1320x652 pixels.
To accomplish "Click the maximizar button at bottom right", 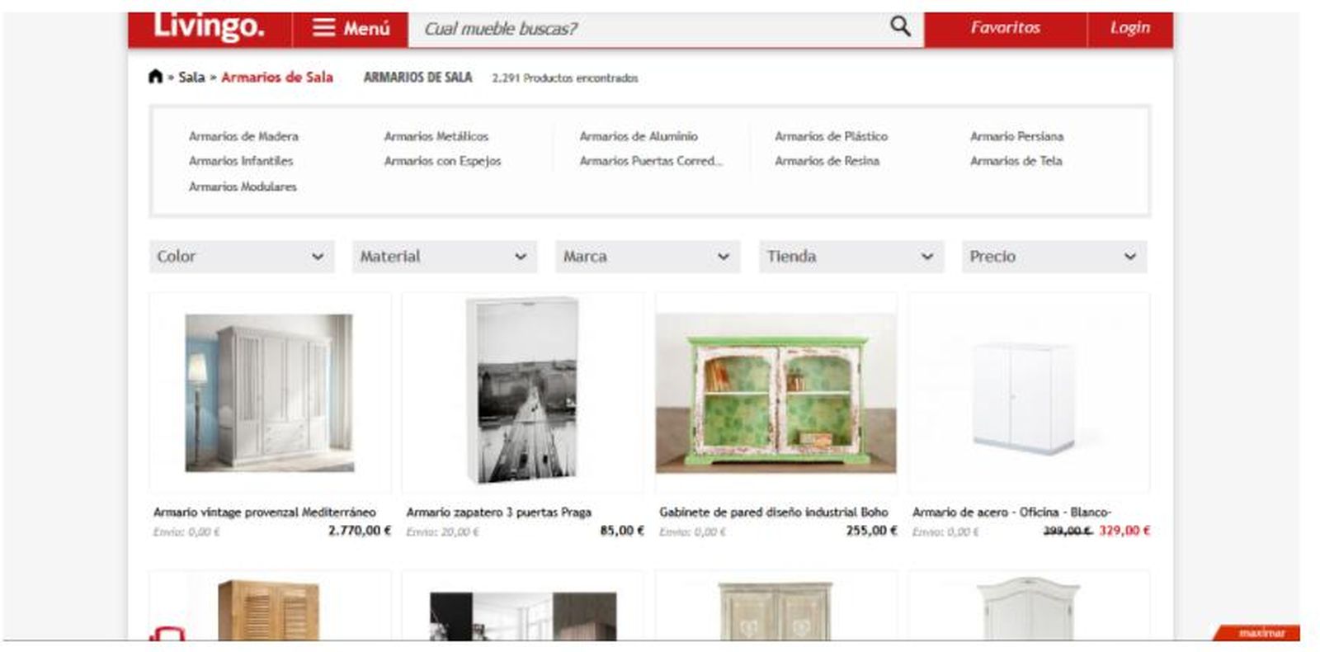I will 1261,633.
